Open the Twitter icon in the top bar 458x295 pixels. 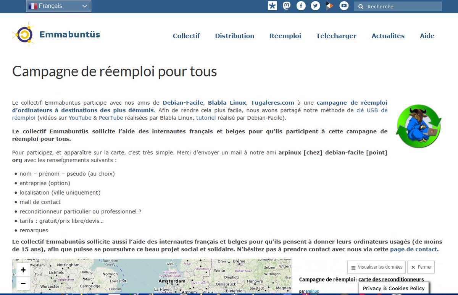[315, 6]
